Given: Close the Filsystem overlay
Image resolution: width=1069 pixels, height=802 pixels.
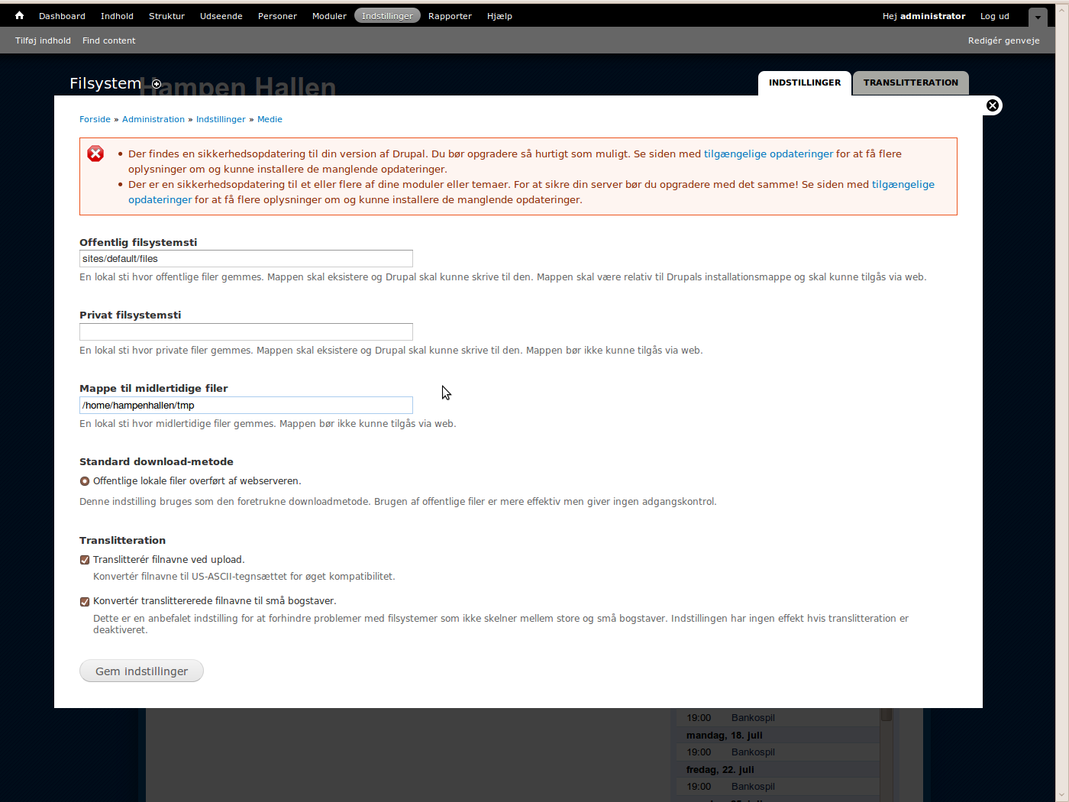Looking at the screenshot, I should coord(993,105).
